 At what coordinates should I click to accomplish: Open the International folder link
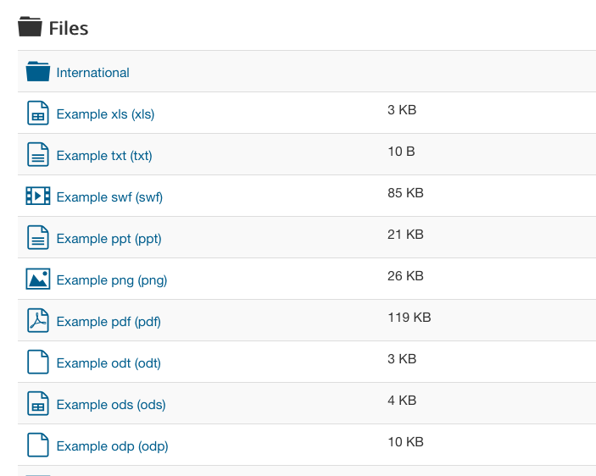(x=92, y=73)
